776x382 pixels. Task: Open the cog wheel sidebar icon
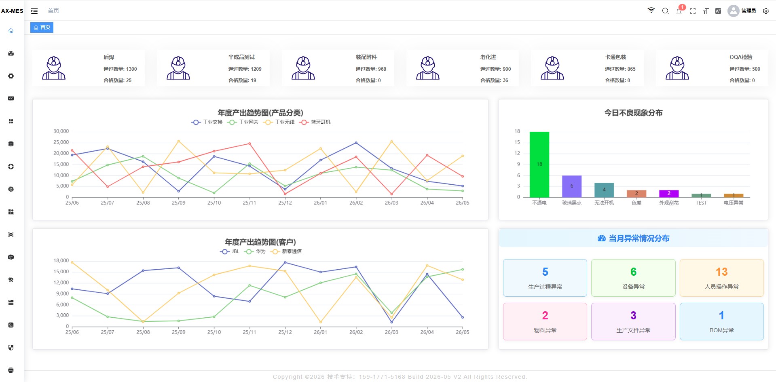click(11, 189)
